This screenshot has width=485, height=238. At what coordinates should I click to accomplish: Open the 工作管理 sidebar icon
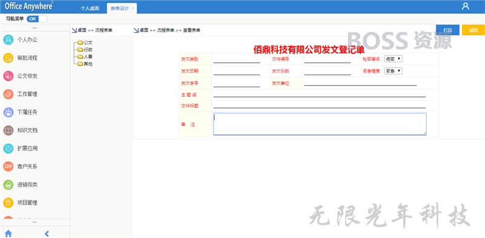(8, 94)
